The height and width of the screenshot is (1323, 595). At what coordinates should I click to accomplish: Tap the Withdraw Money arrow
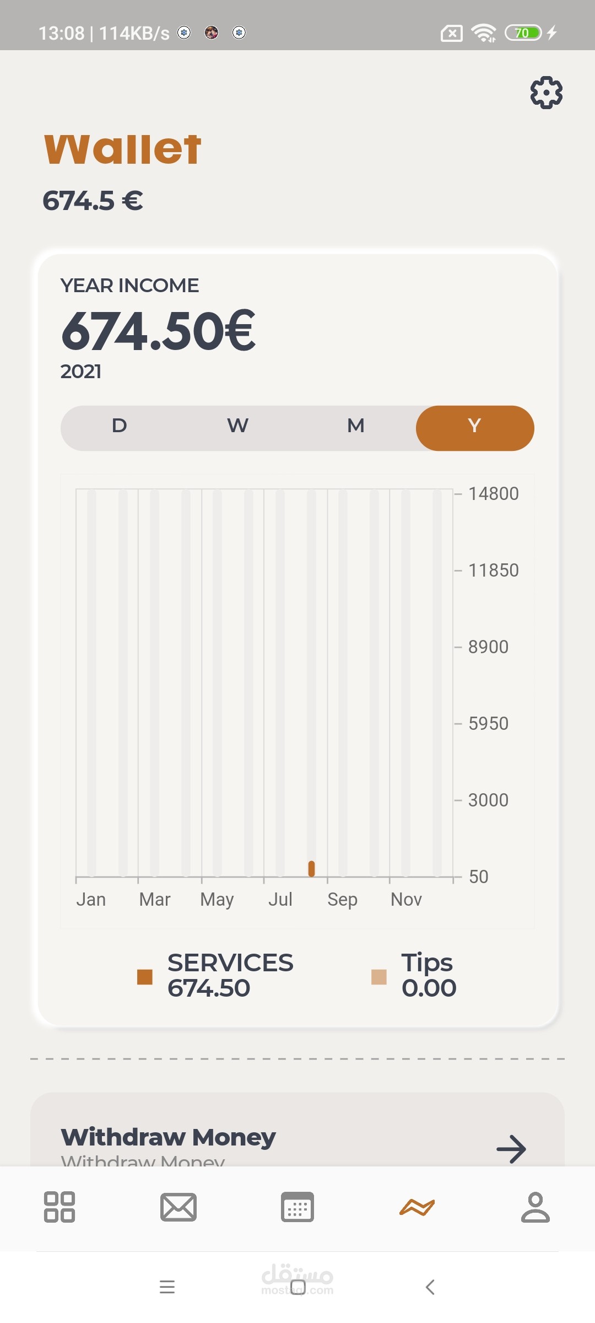point(511,1149)
